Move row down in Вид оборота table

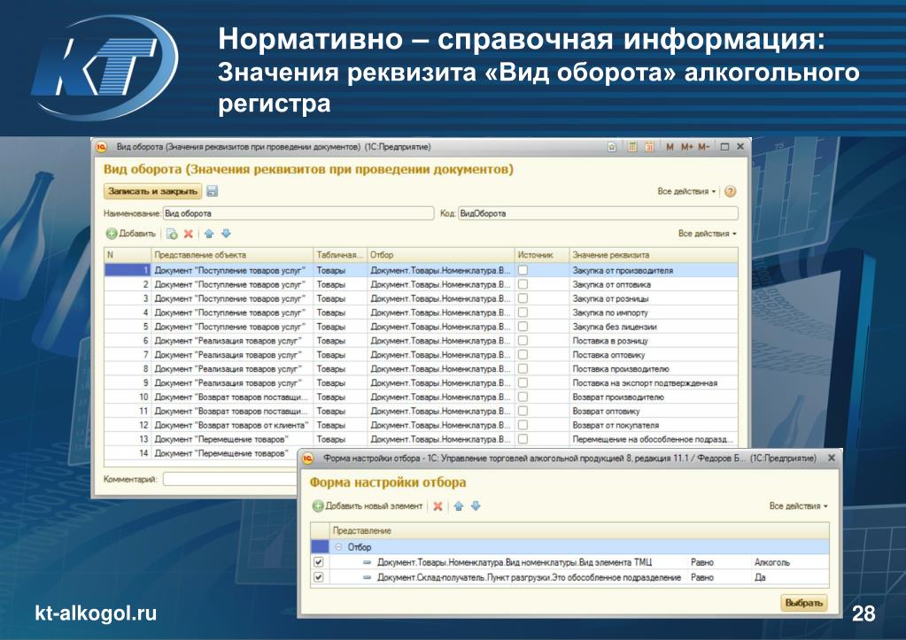(x=226, y=234)
